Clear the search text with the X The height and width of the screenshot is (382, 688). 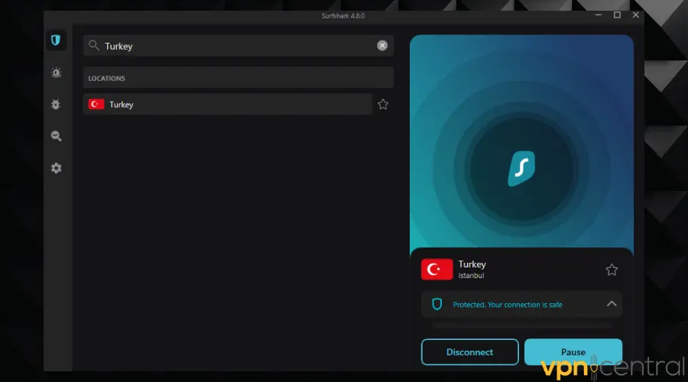coord(382,46)
